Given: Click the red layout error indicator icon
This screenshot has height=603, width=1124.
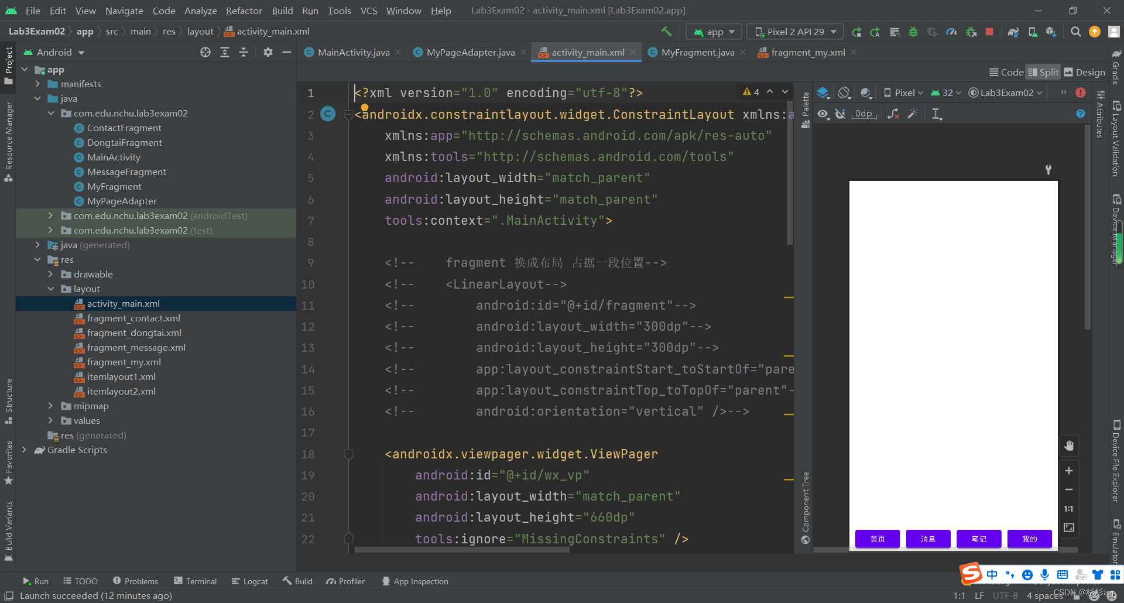Looking at the screenshot, I should coord(1081,92).
